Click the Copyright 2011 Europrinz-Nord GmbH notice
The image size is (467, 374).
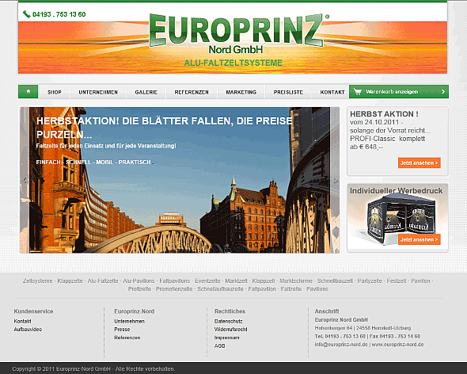93,369
